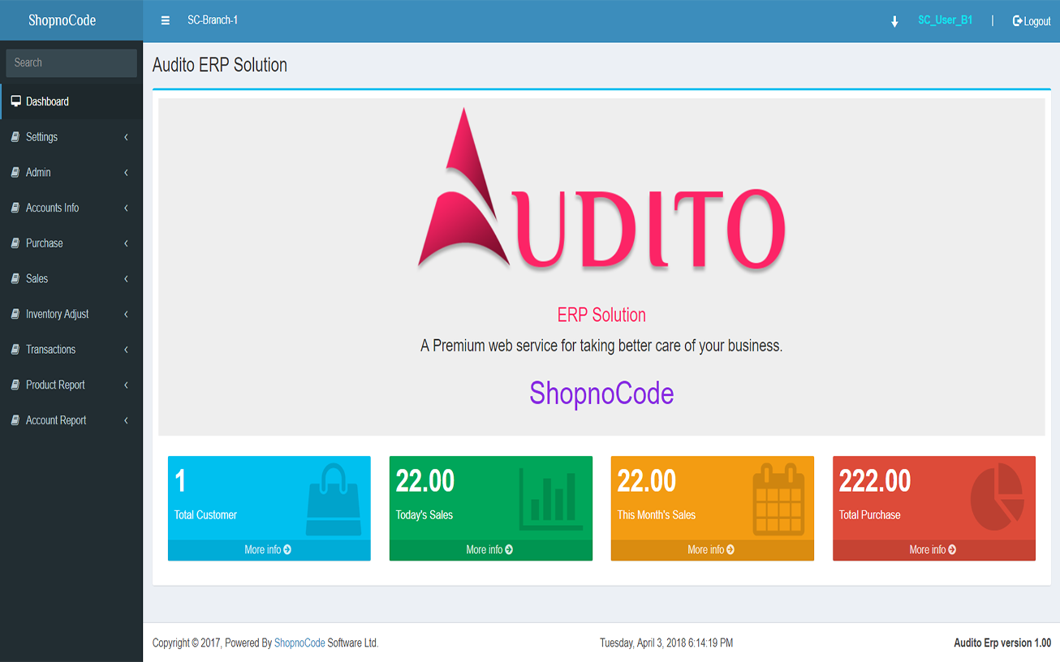Click the shopping bag icon on Total Customer card
The image size is (1060, 662).
tap(334, 499)
